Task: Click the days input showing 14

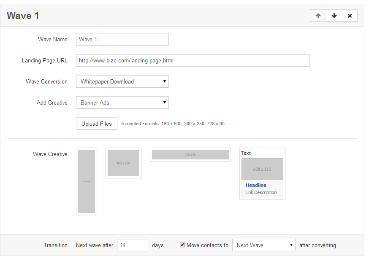Action: click(132, 245)
